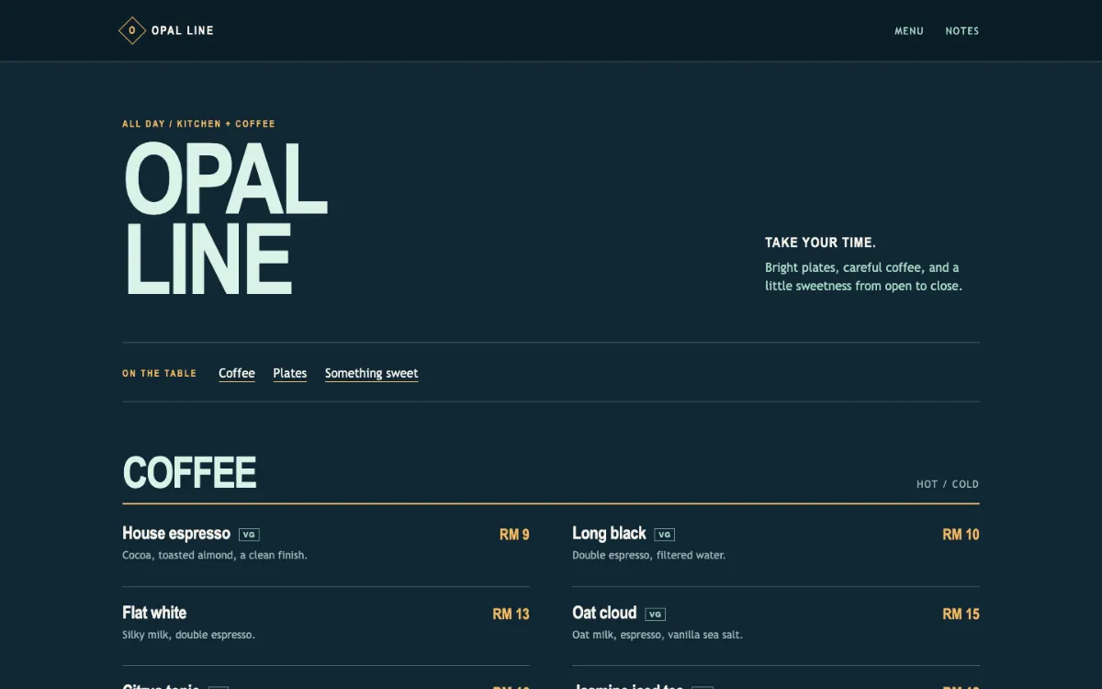The height and width of the screenshot is (689, 1102).
Task: Click the OPAL LINE brand name in header
Action: click(183, 30)
